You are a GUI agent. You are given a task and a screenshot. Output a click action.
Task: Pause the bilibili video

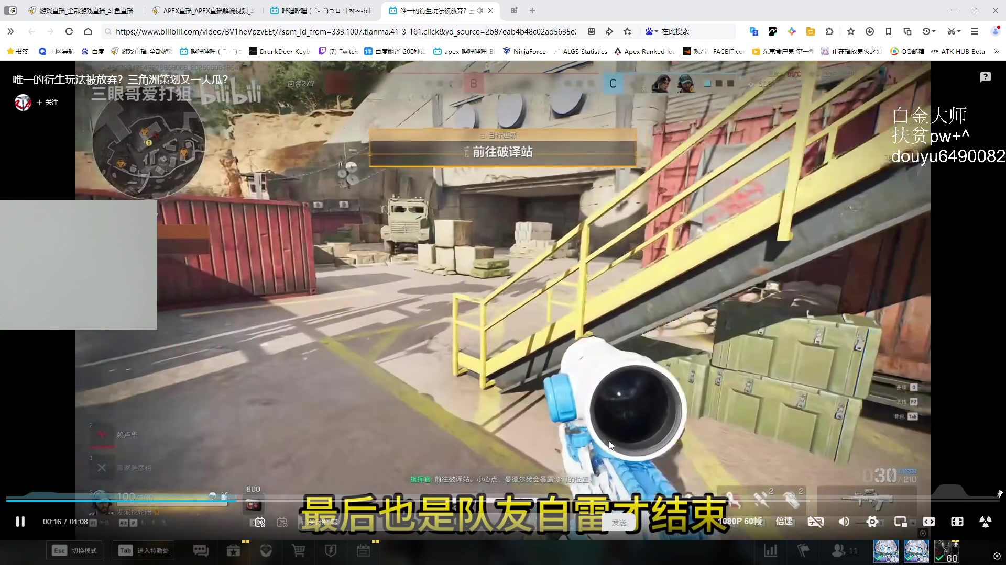[20, 522]
